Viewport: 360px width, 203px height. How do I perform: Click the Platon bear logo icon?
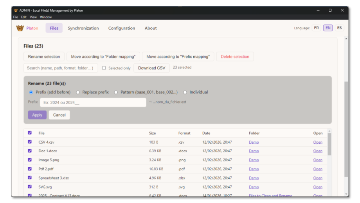tap(20, 28)
